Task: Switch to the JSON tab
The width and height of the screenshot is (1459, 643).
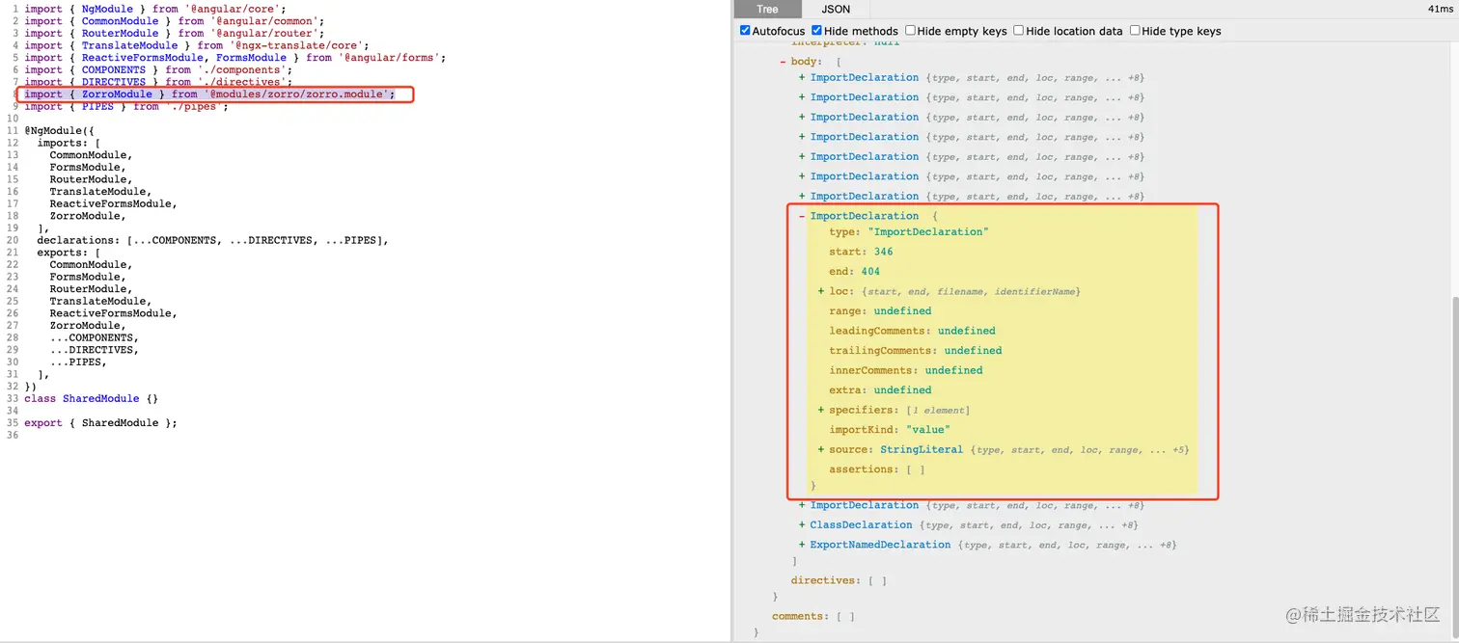Action: (x=835, y=9)
